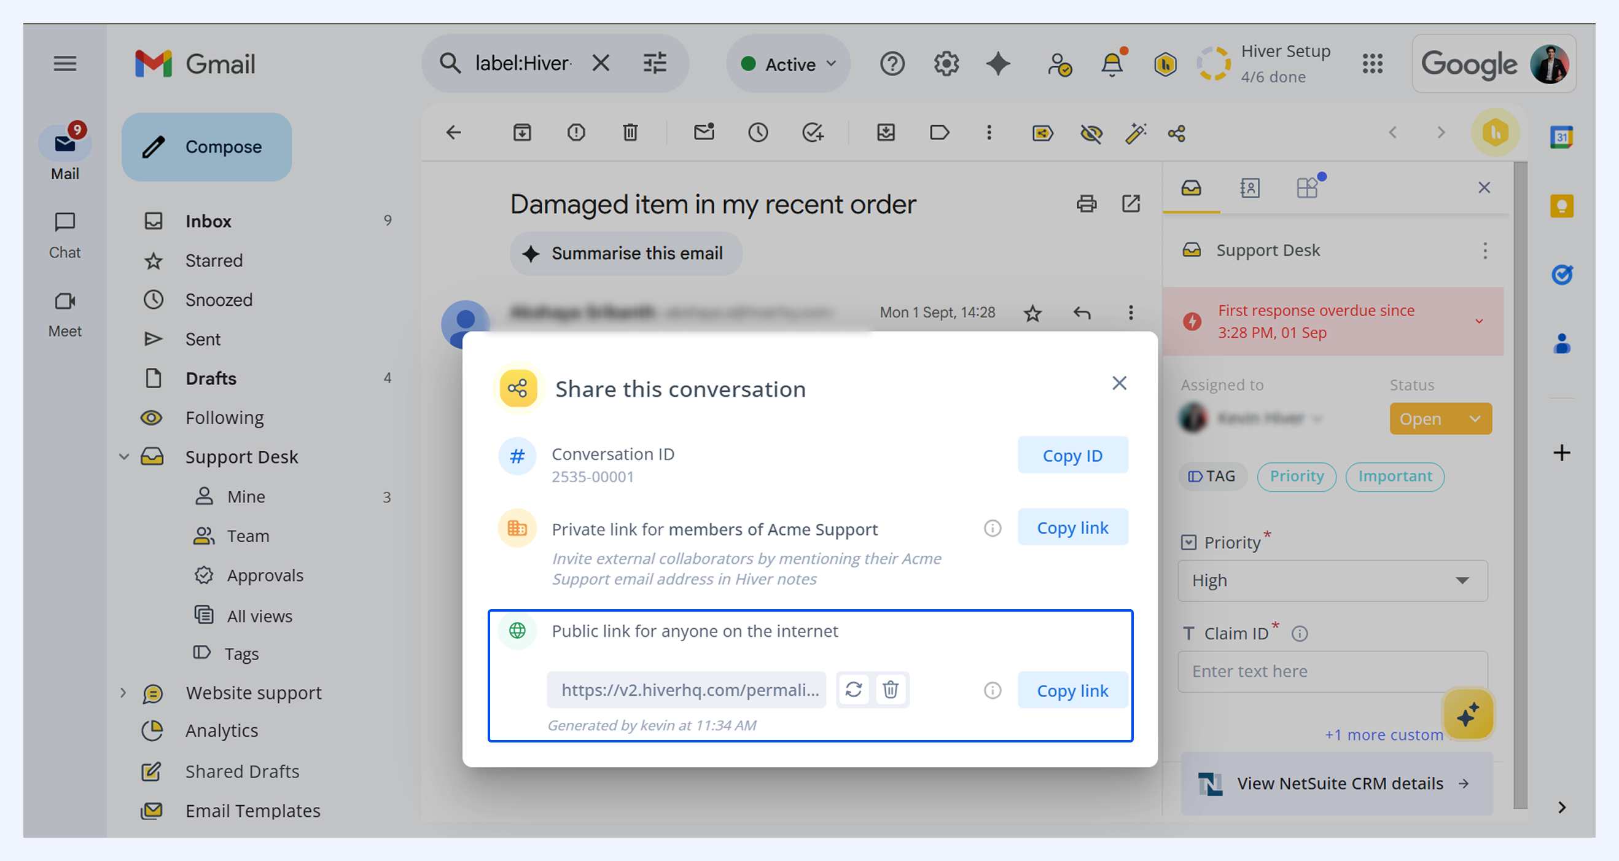Copy the public internet link
The height and width of the screenshot is (861, 1619).
1072,690
